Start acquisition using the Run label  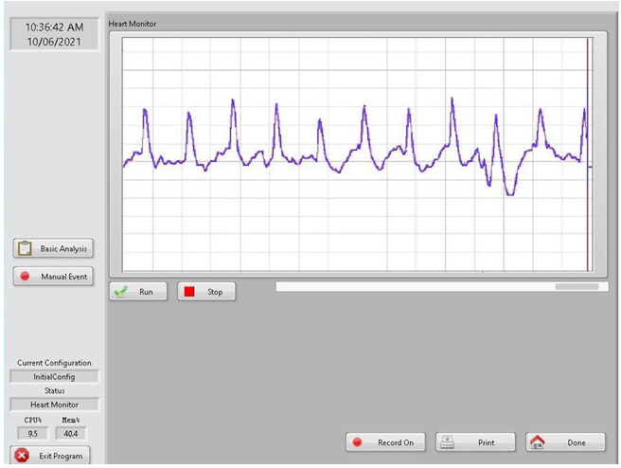(146, 292)
